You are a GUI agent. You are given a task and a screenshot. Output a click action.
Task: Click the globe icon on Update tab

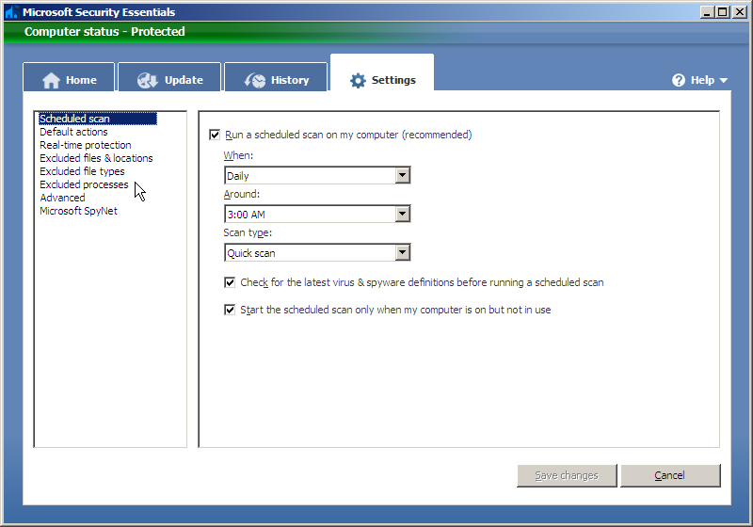[x=147, y=80]
